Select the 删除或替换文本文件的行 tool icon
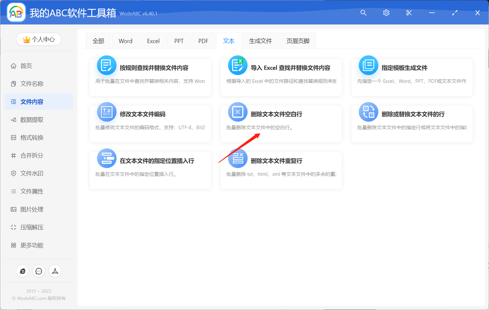This screenshot has height=310, width=489. click(368, 112)
